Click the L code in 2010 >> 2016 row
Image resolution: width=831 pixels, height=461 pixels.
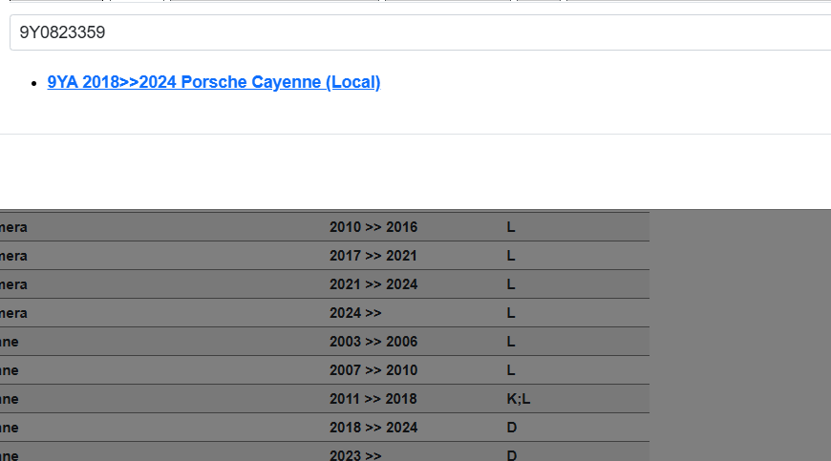point(511,227)
